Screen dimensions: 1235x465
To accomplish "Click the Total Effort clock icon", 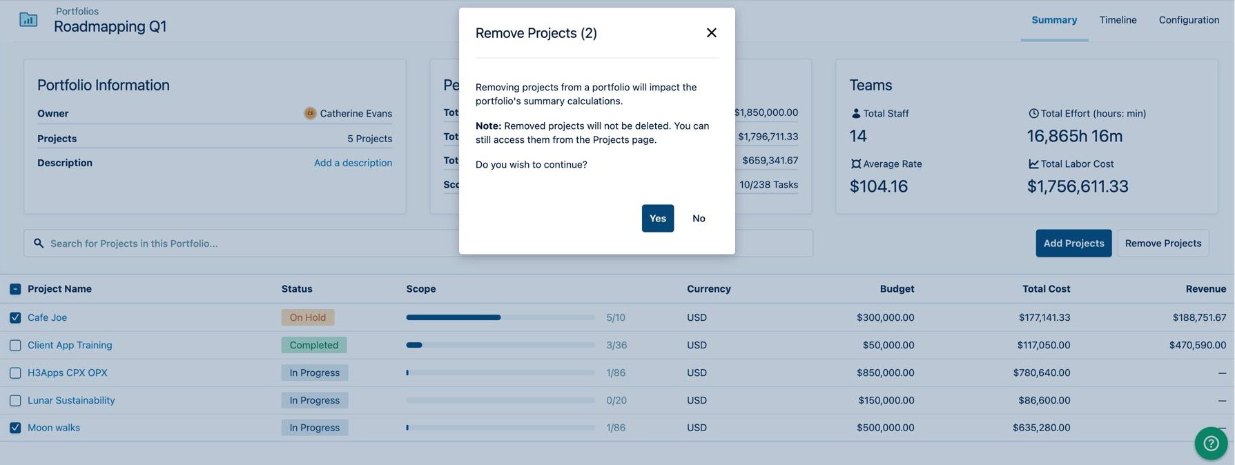I will (1033, 113).
